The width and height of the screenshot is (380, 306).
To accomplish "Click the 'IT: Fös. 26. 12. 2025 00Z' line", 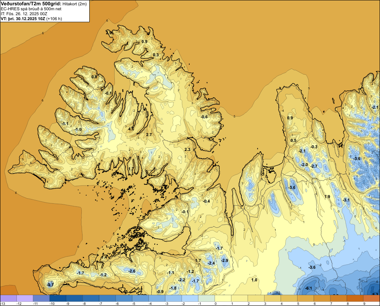I will click(24, 14).
